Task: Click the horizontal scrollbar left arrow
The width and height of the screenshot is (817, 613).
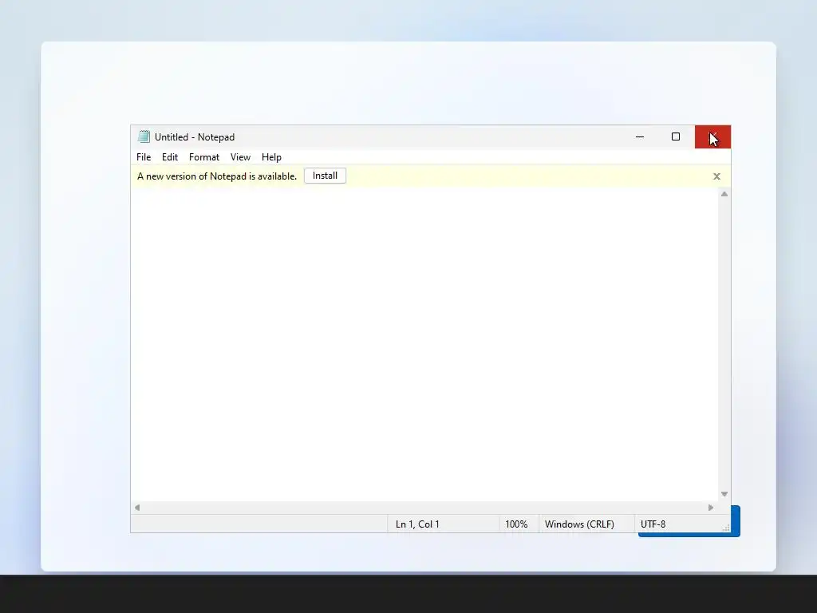Action: click(137, 508)
